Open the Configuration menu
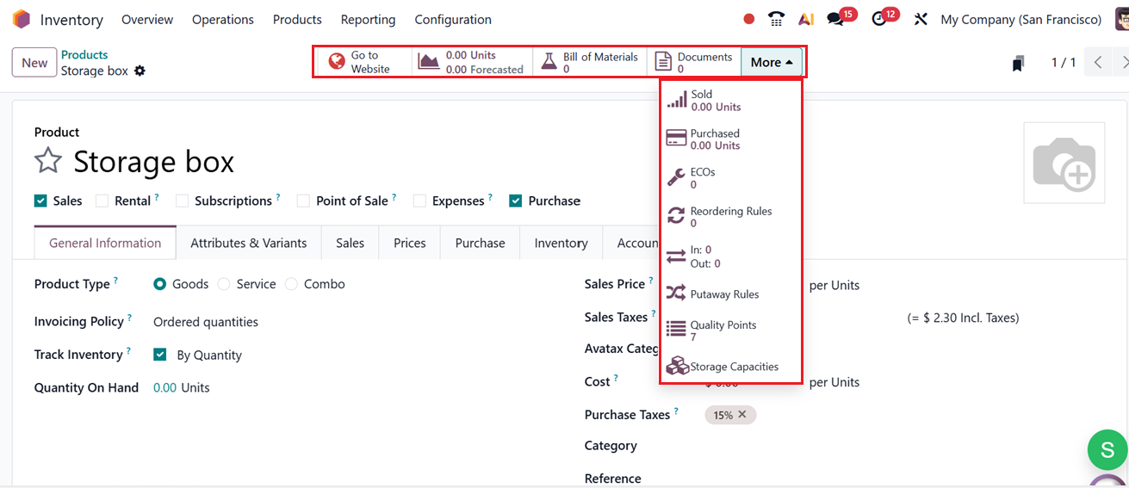The width and height of the screenshot is (1129, 488). point(453,19)
